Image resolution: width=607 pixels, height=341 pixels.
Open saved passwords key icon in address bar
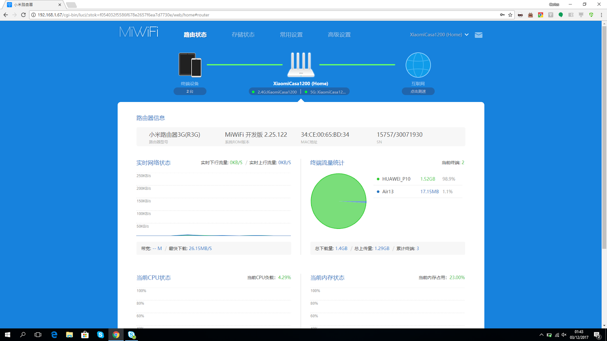click(x=502, y=15)
